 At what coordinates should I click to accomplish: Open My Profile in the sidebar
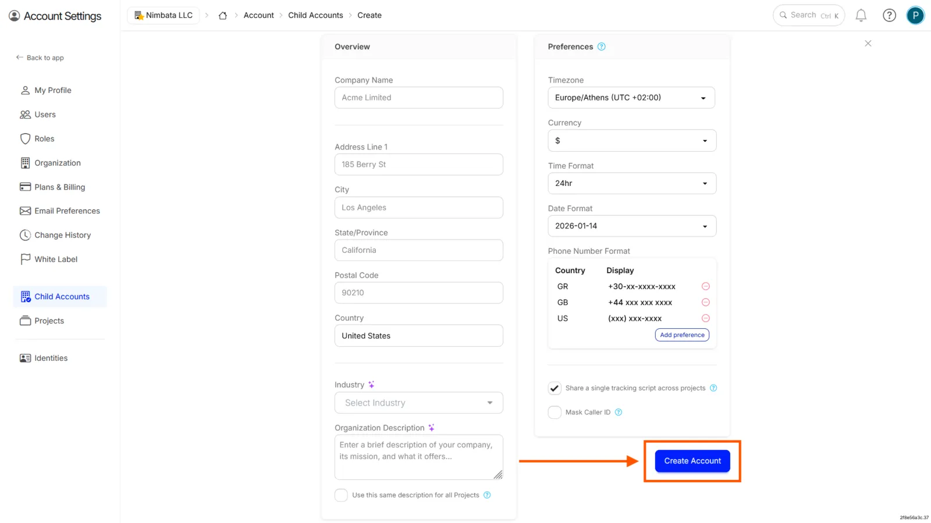tap(53, 91)
